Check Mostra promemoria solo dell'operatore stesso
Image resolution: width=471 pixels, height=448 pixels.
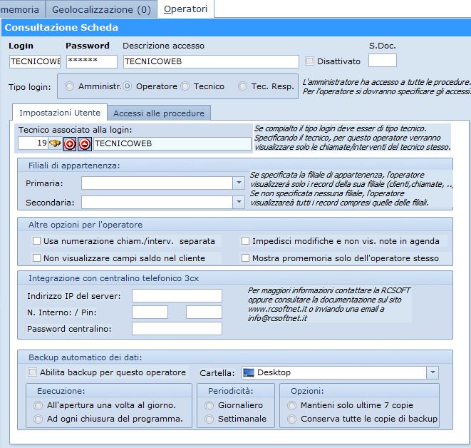click(x=245, y=258)
